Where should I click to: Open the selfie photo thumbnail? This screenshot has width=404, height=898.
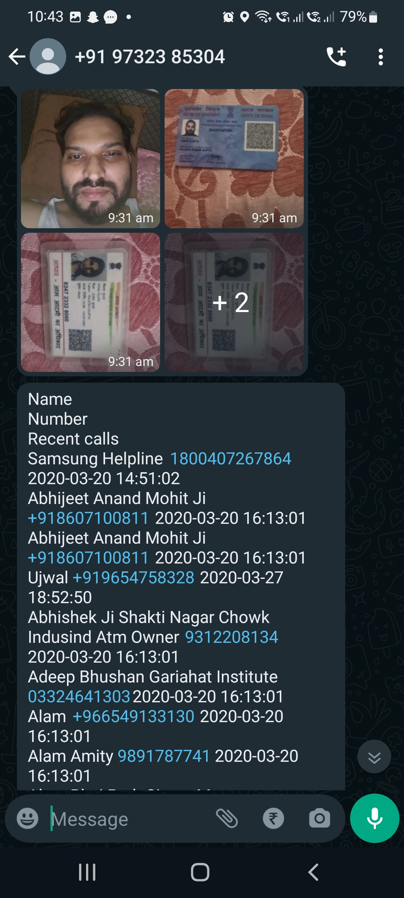[x=91, y=159]
